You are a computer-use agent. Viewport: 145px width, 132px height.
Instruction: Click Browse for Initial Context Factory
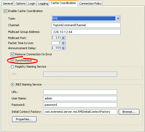click(x=129, y=112)
